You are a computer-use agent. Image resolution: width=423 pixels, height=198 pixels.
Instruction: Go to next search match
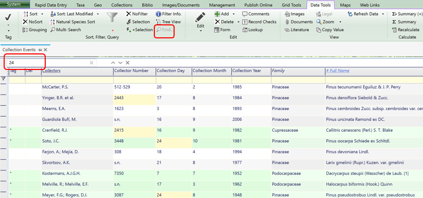121,63
